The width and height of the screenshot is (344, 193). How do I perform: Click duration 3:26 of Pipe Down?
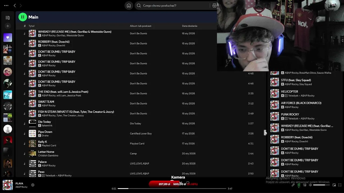pos(251,133)
